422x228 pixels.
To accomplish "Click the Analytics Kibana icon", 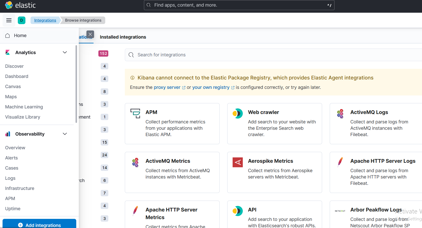I will [8, 53].
